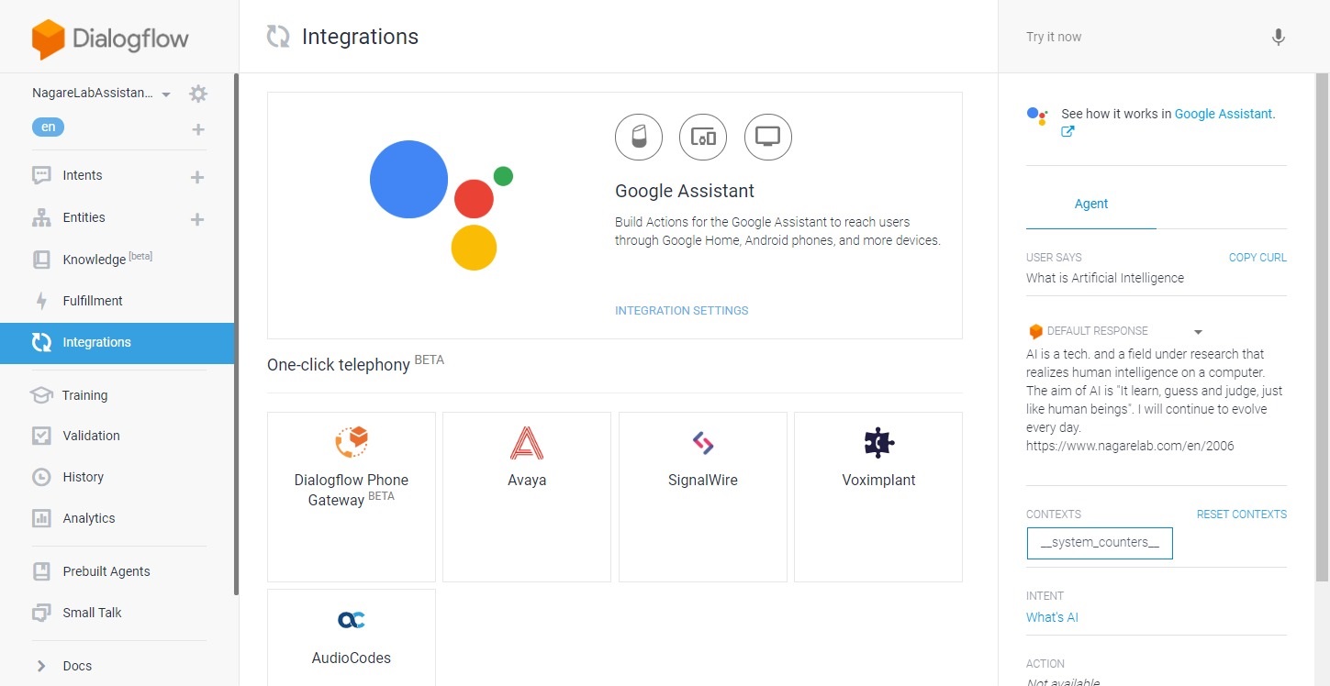Open the What's AI intent link
The height and width of the screenshot is (686, 1330).
(x=1052, y=617)
